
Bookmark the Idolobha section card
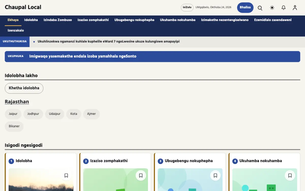point(66,175)
